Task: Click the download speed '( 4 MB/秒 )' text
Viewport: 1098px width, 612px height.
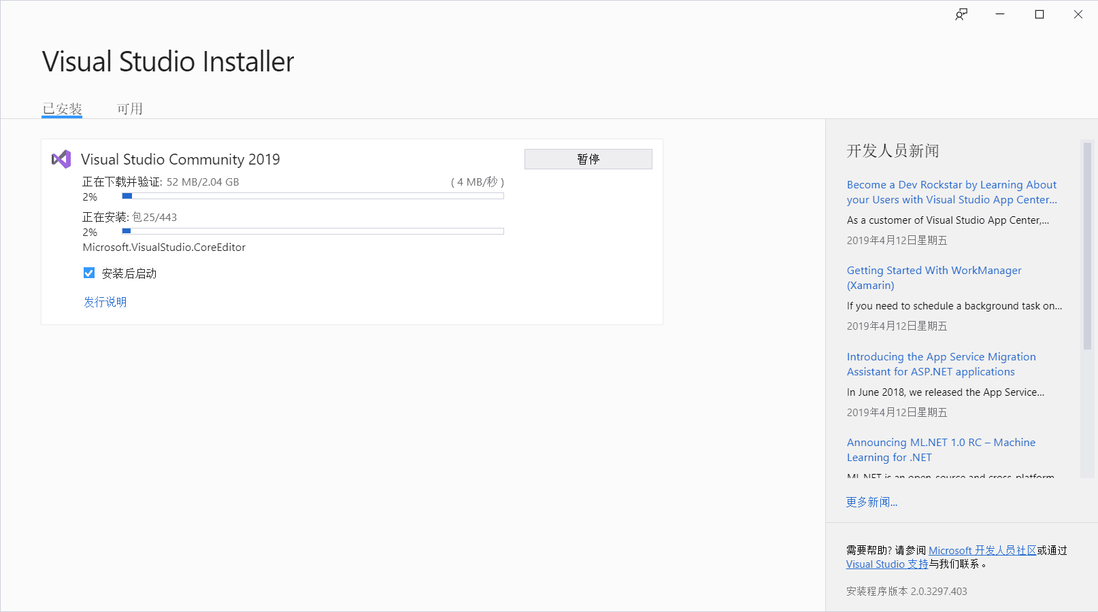Action: (478, 182)
